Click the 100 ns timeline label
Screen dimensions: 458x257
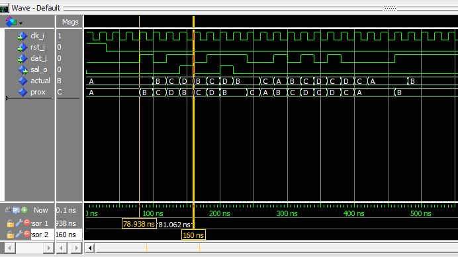153,213
